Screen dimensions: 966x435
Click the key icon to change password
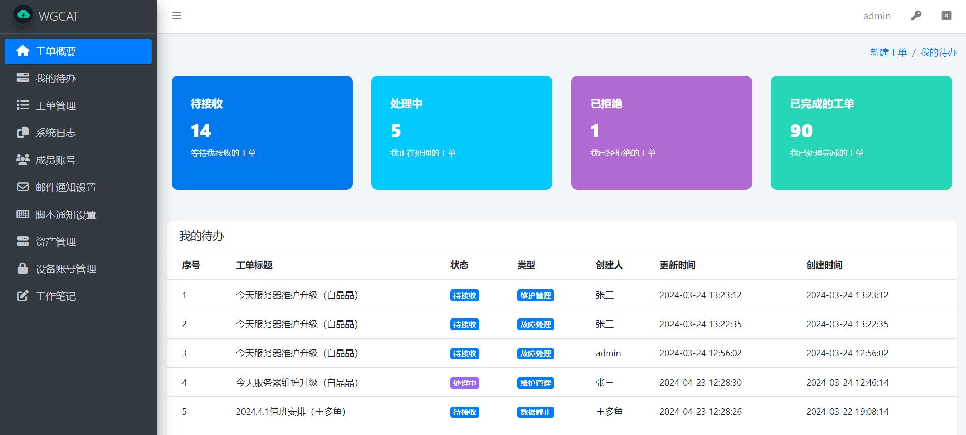coord(916,16)
